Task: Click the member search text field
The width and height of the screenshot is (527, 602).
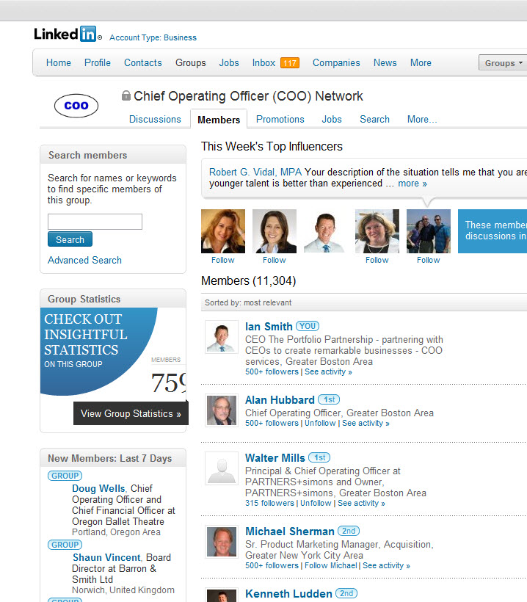Action: 95,222
